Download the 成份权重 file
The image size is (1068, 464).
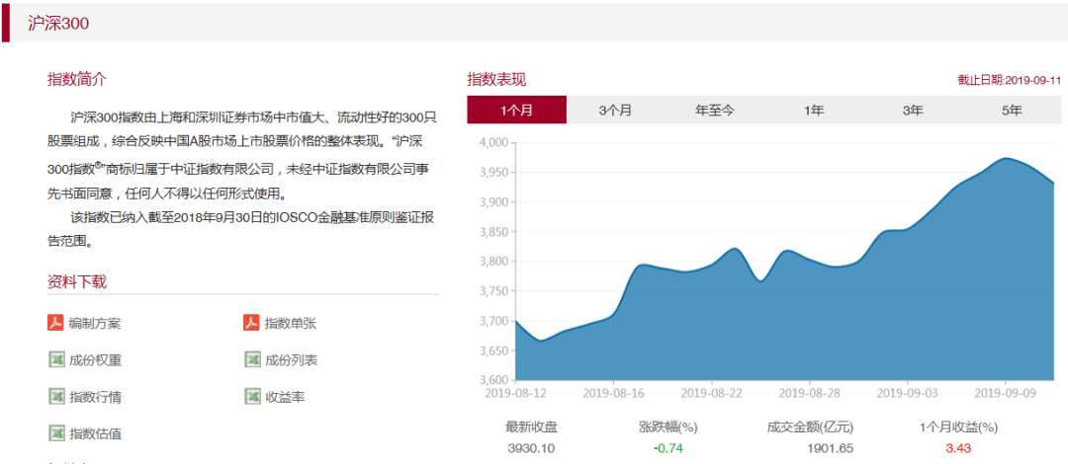click(x=95, y=360)
